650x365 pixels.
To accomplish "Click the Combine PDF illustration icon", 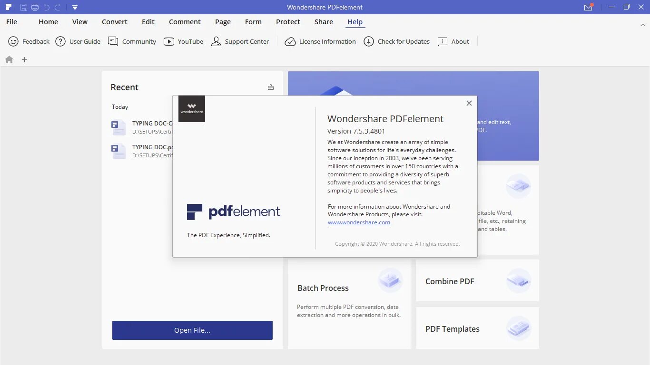I will pyautogui.click(x=519, y=280).
